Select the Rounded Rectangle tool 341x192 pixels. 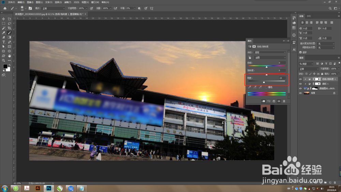(x=3, y=51)
